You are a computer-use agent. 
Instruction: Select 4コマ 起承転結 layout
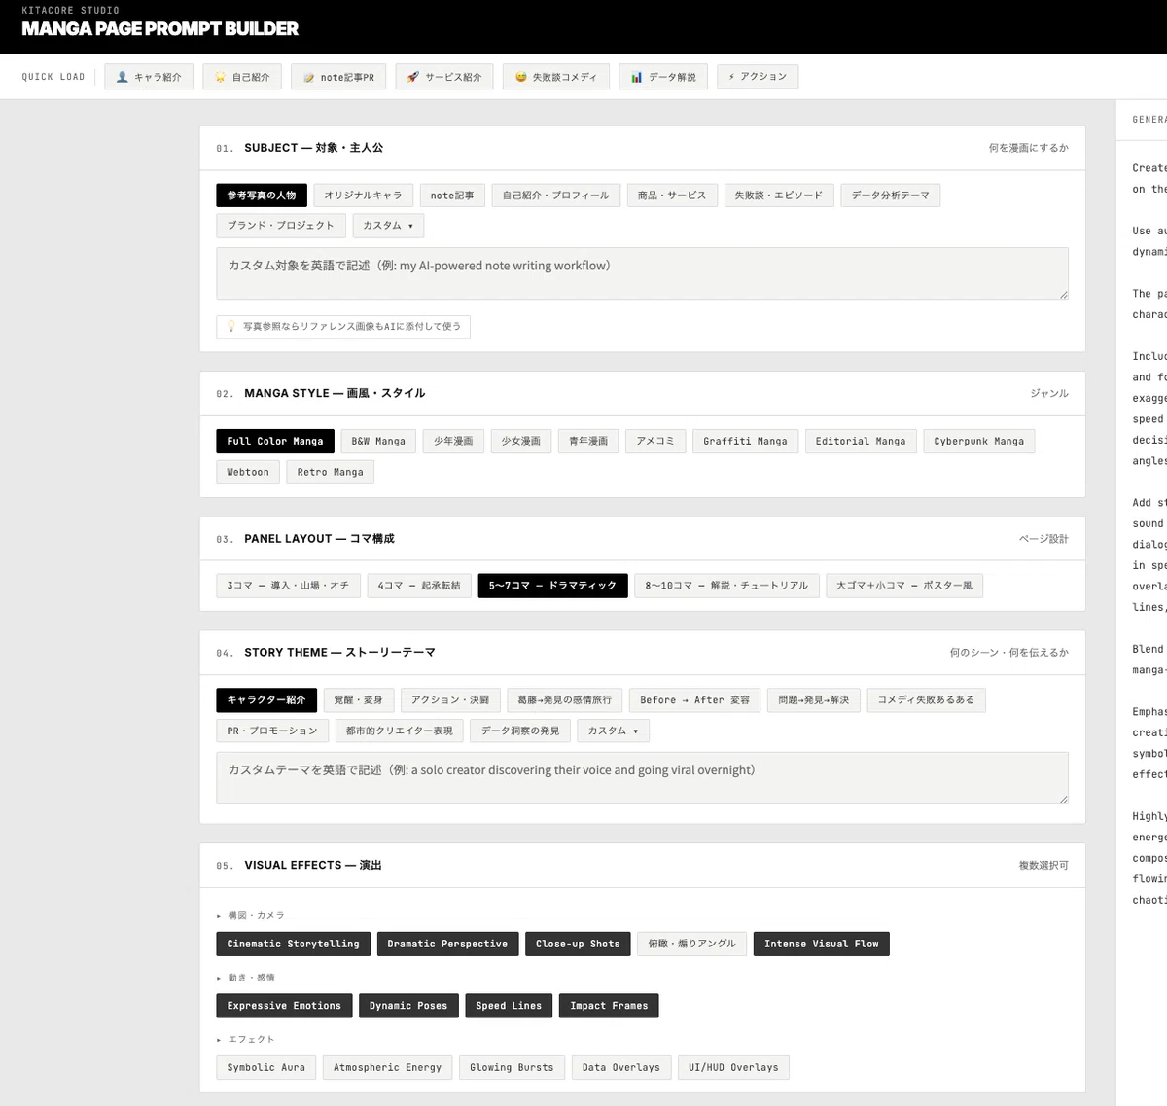[419, 586]
